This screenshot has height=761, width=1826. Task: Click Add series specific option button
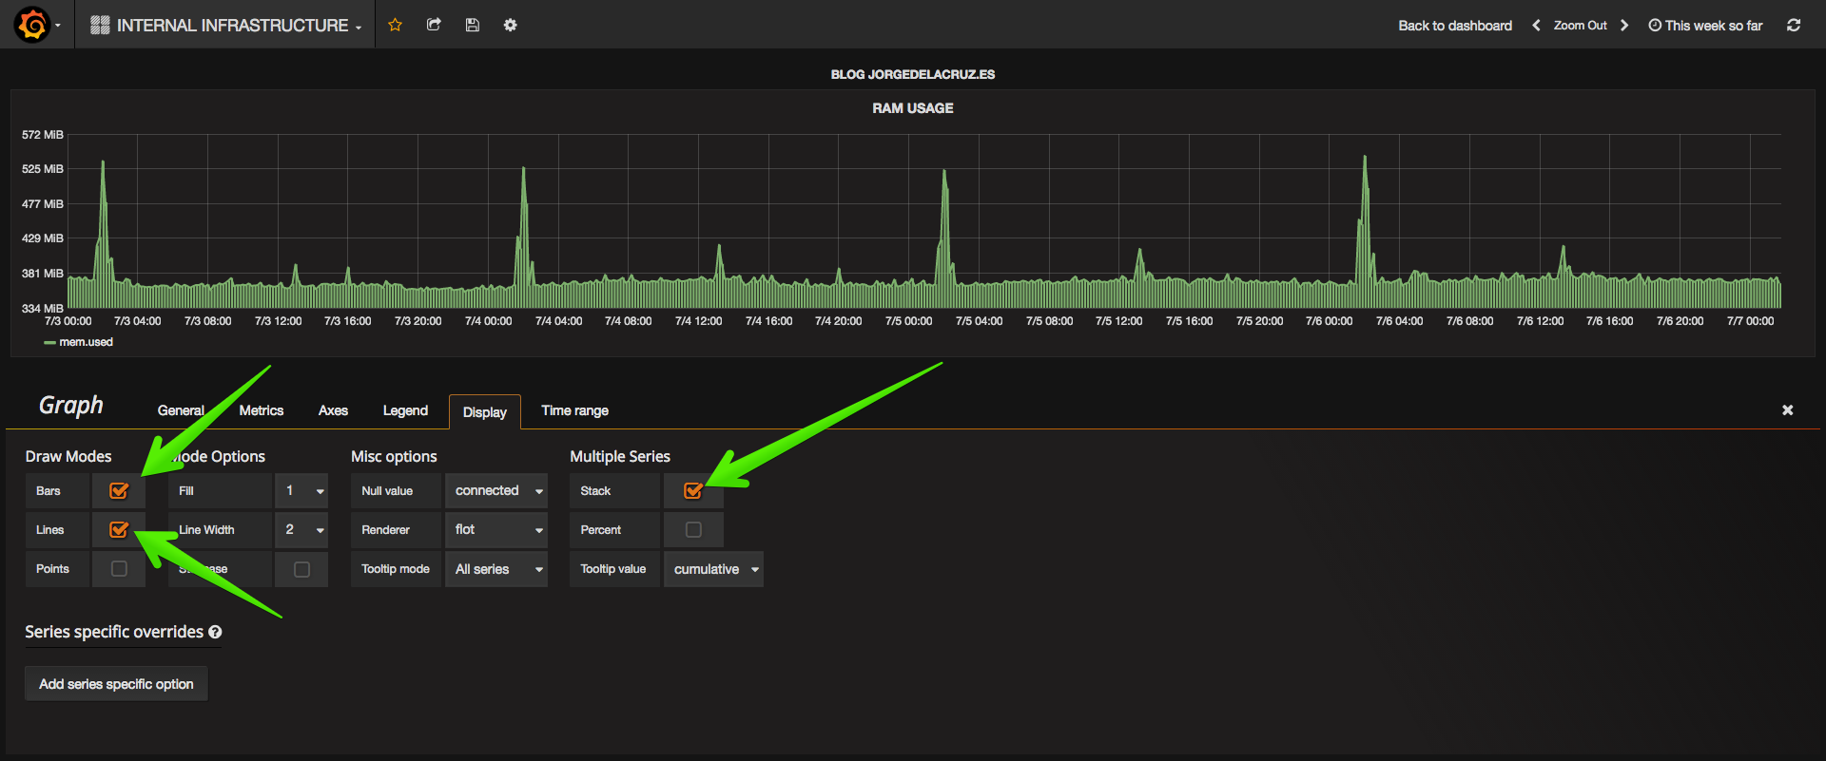[116, 684]
